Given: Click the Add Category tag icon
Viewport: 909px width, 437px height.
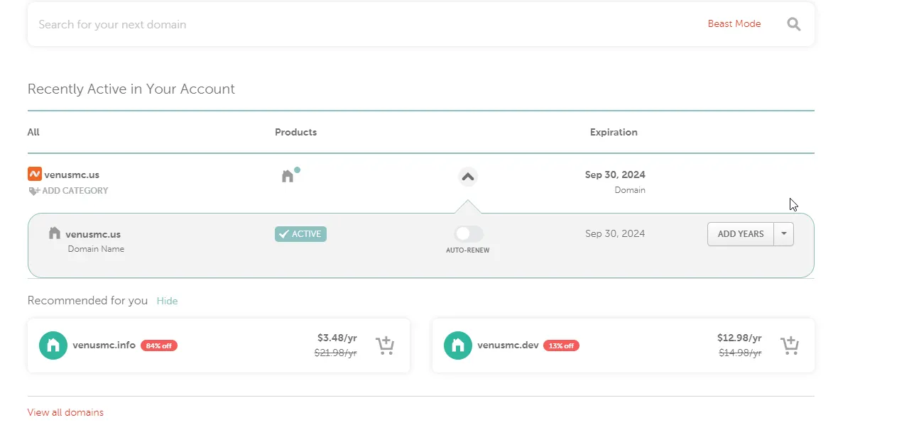Looking at the screenshot, I should 33,191.
